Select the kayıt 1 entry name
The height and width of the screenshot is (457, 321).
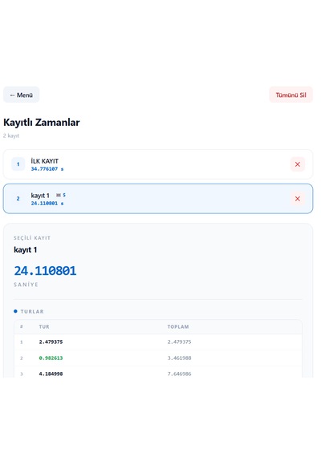tap(40, 196)
